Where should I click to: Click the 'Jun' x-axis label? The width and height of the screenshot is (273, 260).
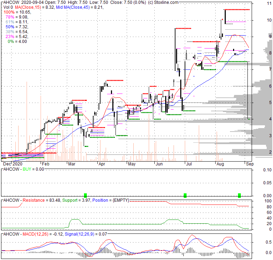[x=159, y=164]
